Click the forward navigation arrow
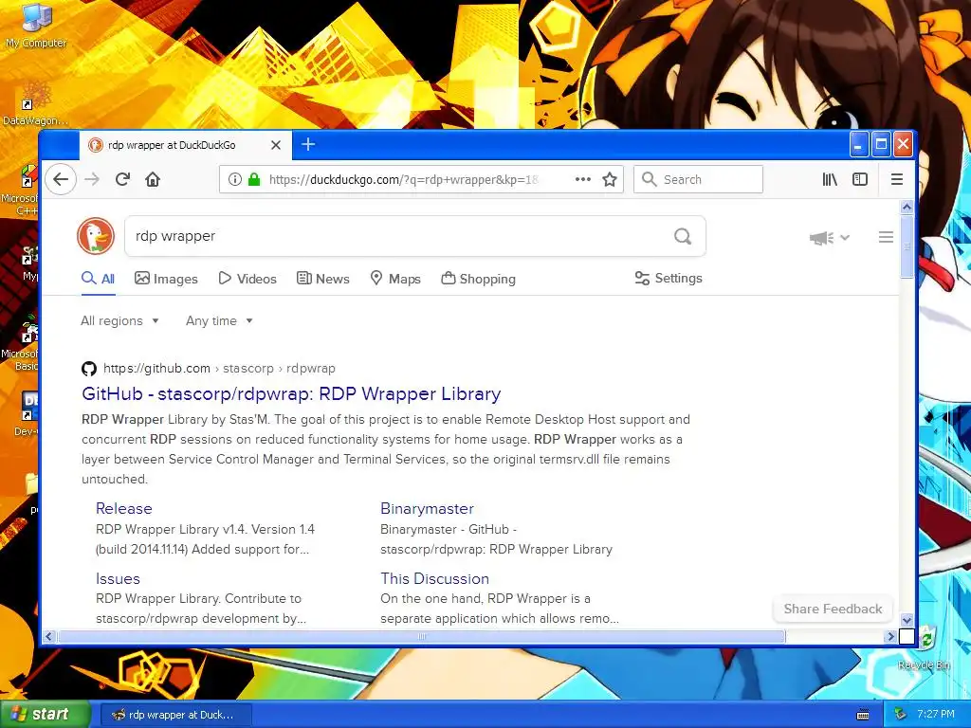The image size is (971, 728). click(x=92, y=179)
